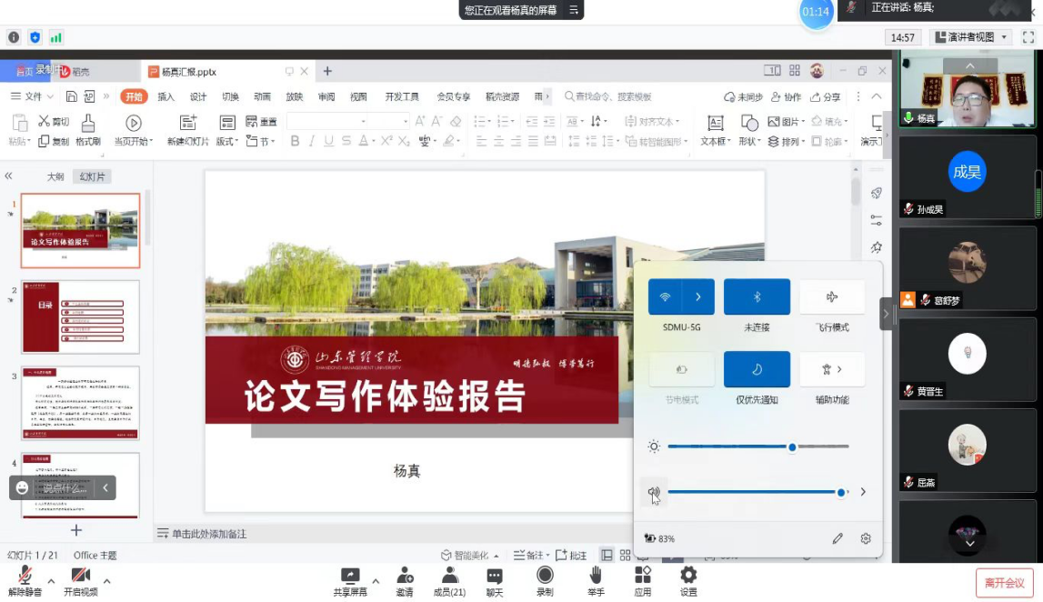
Task: Open the 演讲者视图 view dropdown
Action: pyautogui.click(x=971, y=37)
